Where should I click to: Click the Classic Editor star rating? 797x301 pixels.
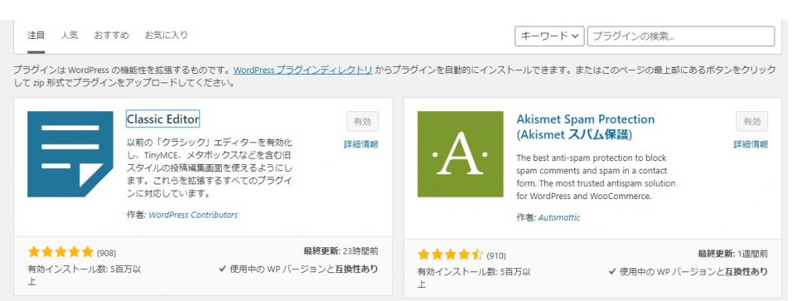coord(61,252)
